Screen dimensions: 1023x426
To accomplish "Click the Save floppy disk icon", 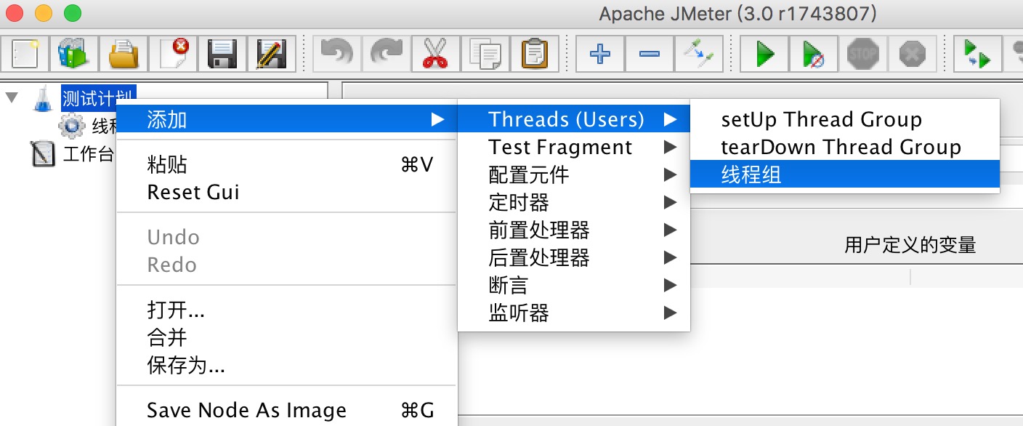I will (x=222, y=54).
